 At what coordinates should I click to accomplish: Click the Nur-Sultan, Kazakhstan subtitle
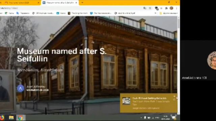click(40, 70)
